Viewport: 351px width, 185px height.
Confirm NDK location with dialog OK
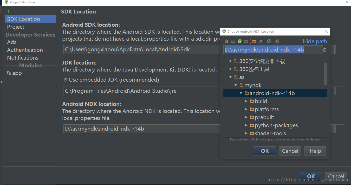point(265,151)
